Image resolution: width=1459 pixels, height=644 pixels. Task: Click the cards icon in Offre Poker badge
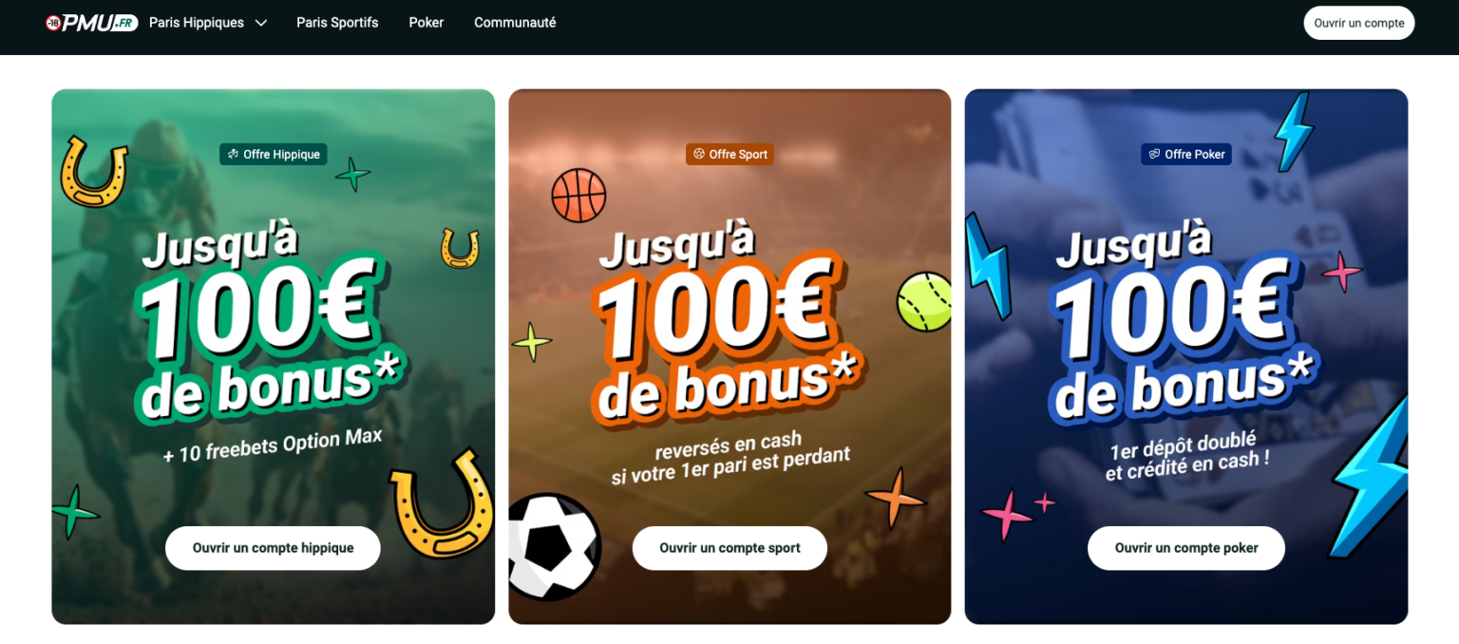click(1154, 154)
